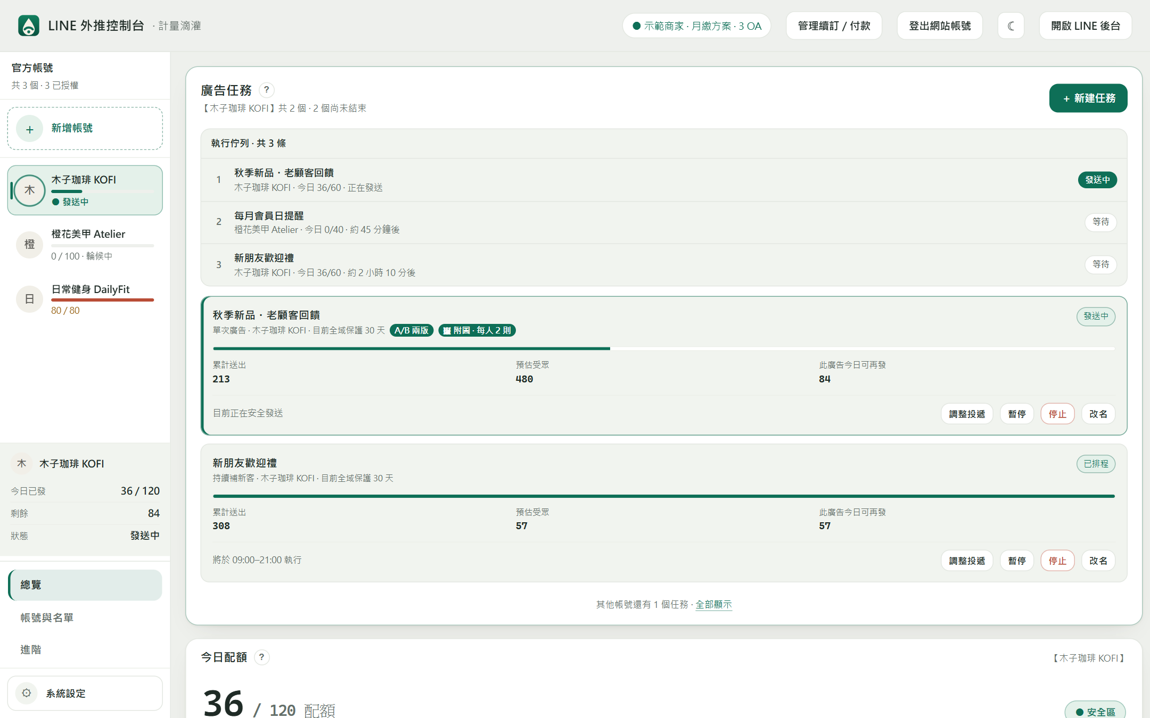Screen dimensions: 1150x718
Task: Open the 進階 section
Action: click(85, 649)
